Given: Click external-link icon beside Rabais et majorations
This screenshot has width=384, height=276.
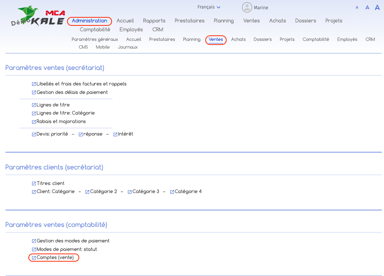Looking at the screenshot, I should 34,122.
